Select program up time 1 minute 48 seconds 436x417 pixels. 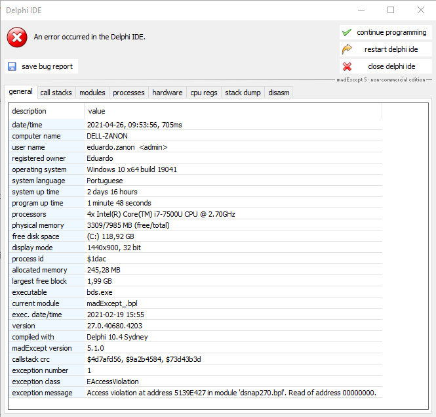click(119, 203)
